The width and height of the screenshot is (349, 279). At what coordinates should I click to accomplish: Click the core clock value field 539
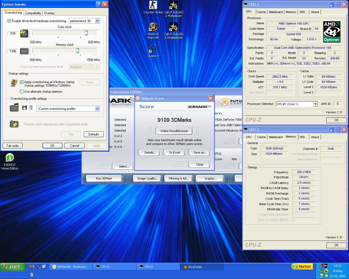[x=13, y=34]
